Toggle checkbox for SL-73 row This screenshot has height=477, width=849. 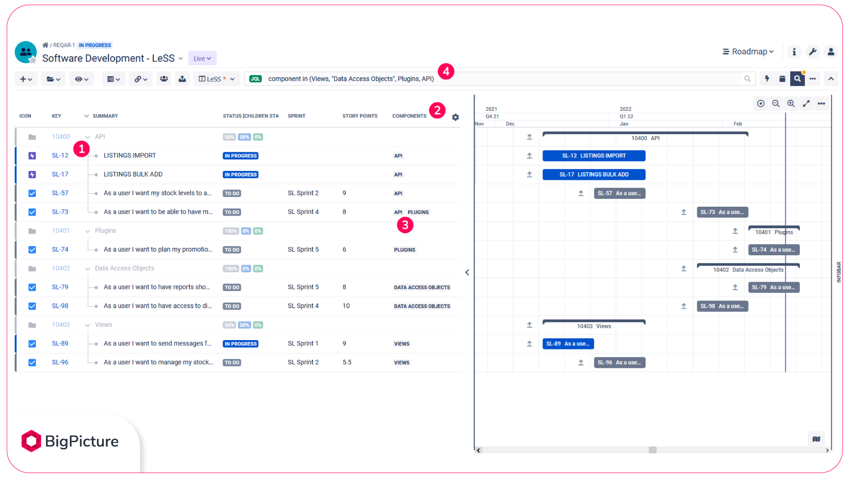(32, 212)
